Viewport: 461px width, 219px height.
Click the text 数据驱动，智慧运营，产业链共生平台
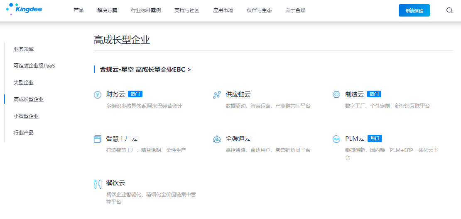(x=268, y=106)
